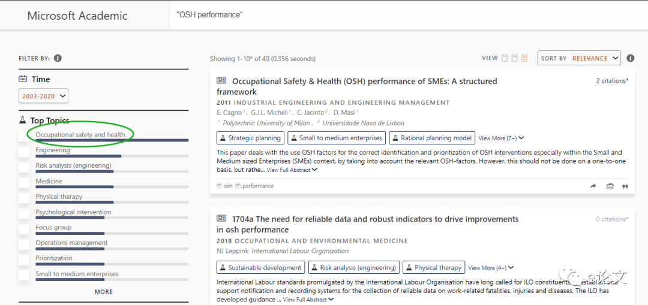648x305 pixels.
Task: Click paper icon beside SMEs framework title
Action: (x=221, y=81)
